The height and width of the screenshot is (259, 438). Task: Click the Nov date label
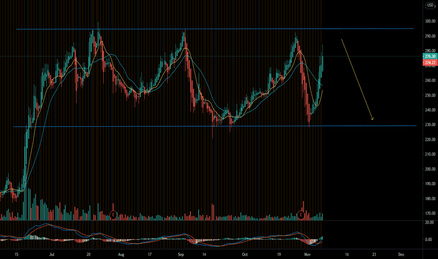pyautogui.click(x=307, y=254)
